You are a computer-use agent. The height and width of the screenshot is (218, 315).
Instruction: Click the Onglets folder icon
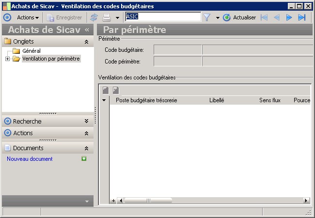coord(8,41)
